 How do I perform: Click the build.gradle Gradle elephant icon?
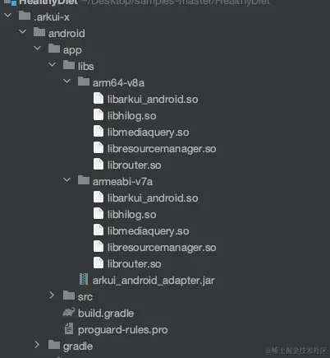point(69,312)
